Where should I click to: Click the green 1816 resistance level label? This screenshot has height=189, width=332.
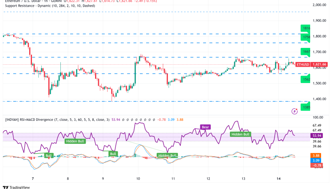(x=306, y=28)
